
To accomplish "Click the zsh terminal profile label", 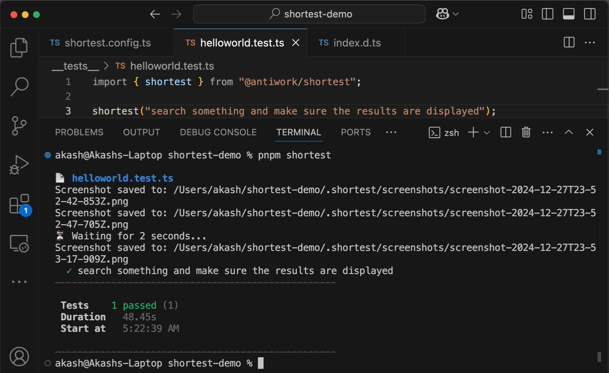I will [444, 132].
